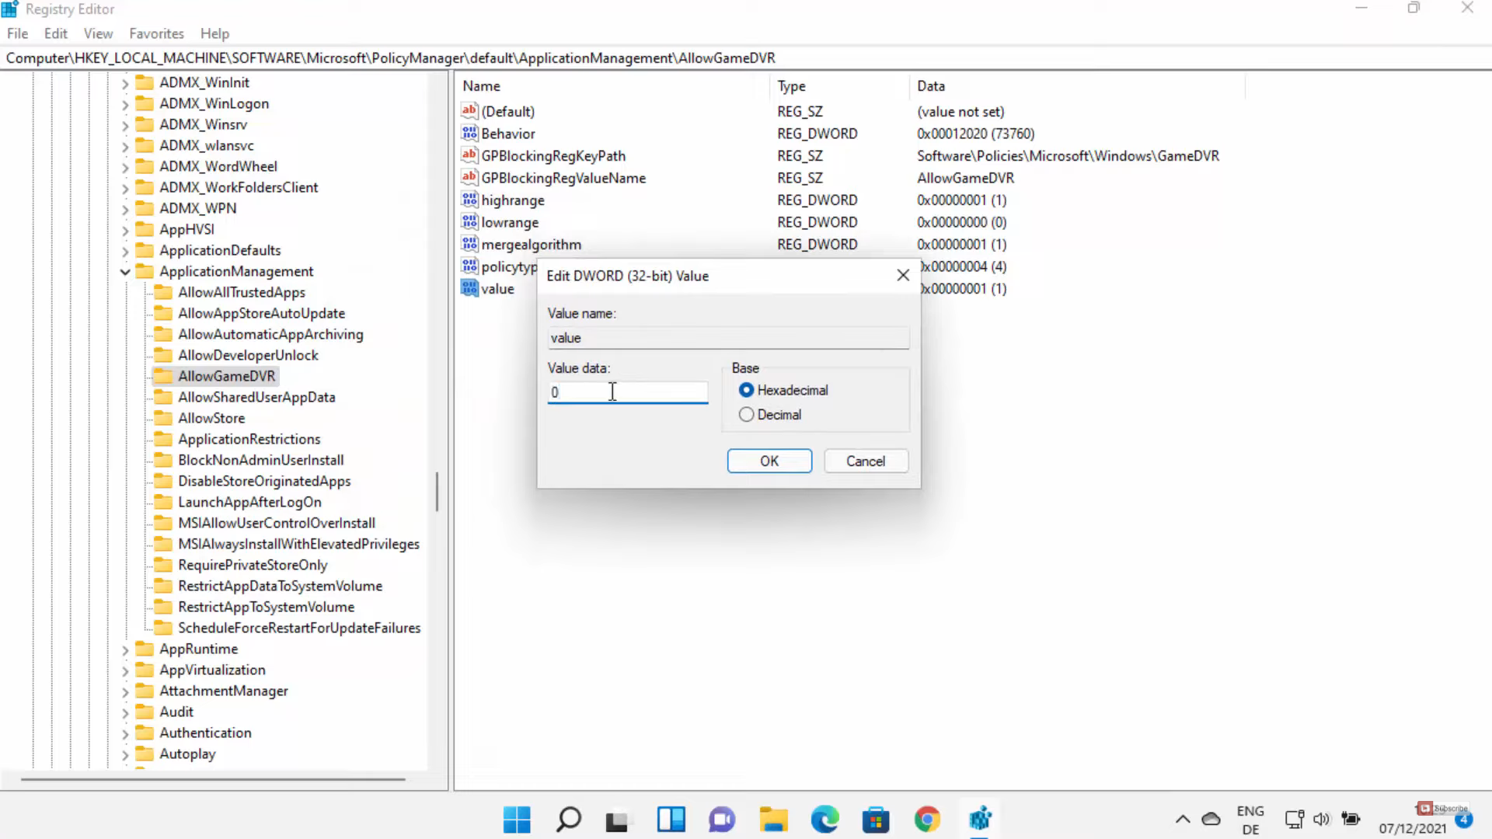This screenshot has width=1492, height=839.
Task: Open File Explorer from the taskbar
Action: [x=773, y=820]
